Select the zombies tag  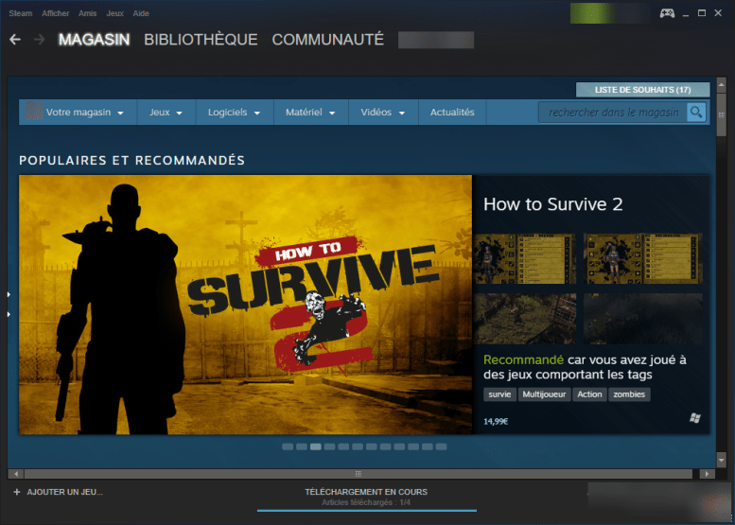(x=629, y=394)
